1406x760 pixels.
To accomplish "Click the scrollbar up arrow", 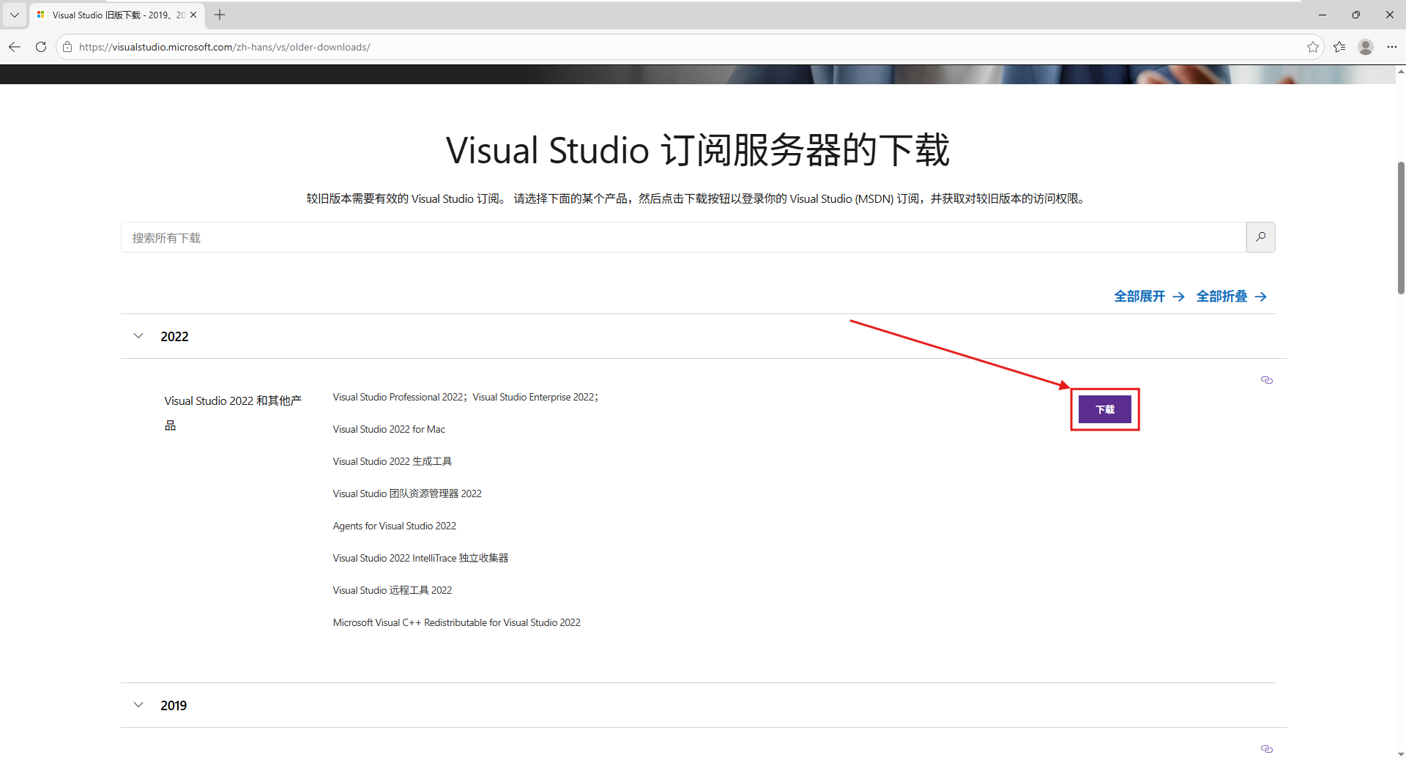I will tap(1401, 71).
